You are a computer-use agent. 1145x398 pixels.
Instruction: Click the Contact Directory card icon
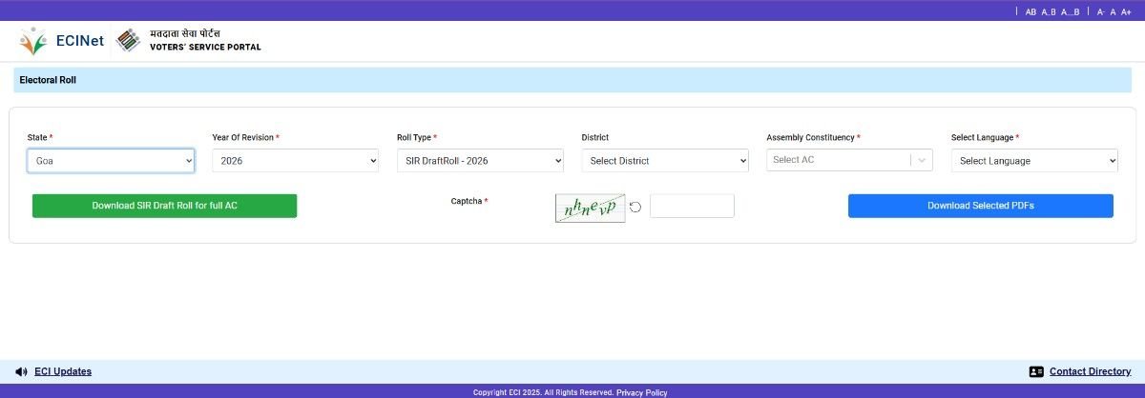pos(1036,371)
